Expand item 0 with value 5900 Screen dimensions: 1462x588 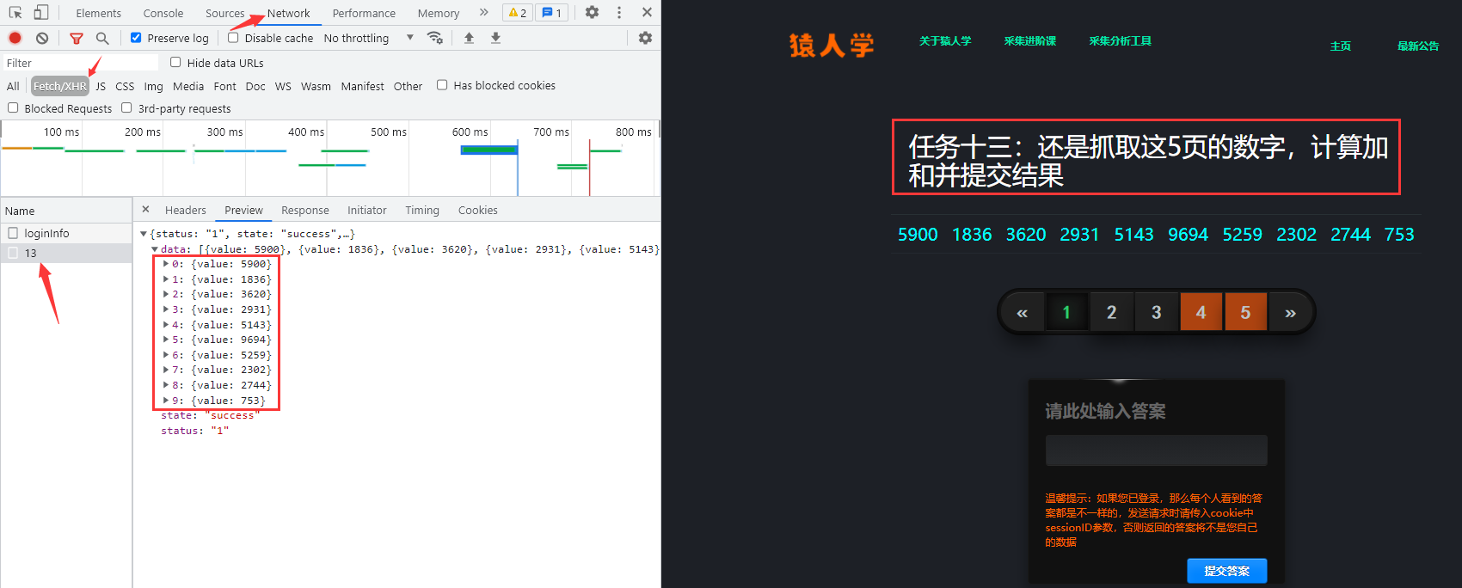click(166, 265)
